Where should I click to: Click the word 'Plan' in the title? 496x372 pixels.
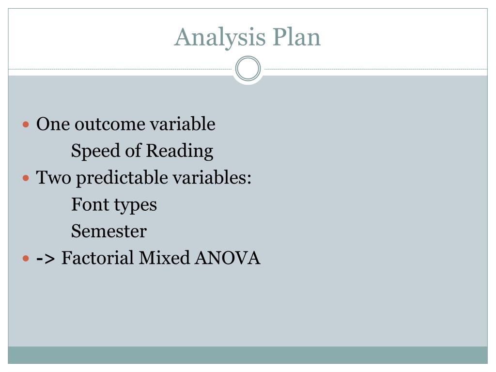point(297,37)
